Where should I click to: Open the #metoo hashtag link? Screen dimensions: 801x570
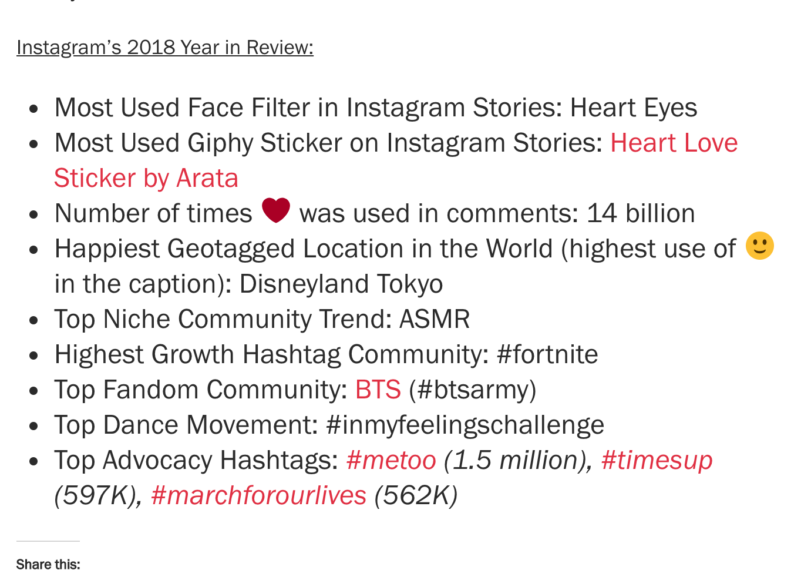pyautogui.click(x=392, y=460)
